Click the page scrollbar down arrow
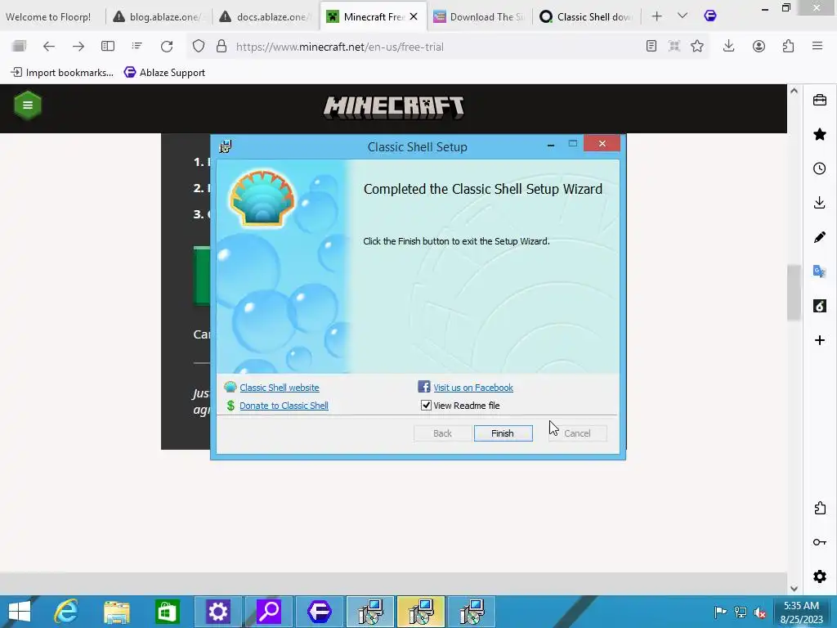 [x=794, y=589]
